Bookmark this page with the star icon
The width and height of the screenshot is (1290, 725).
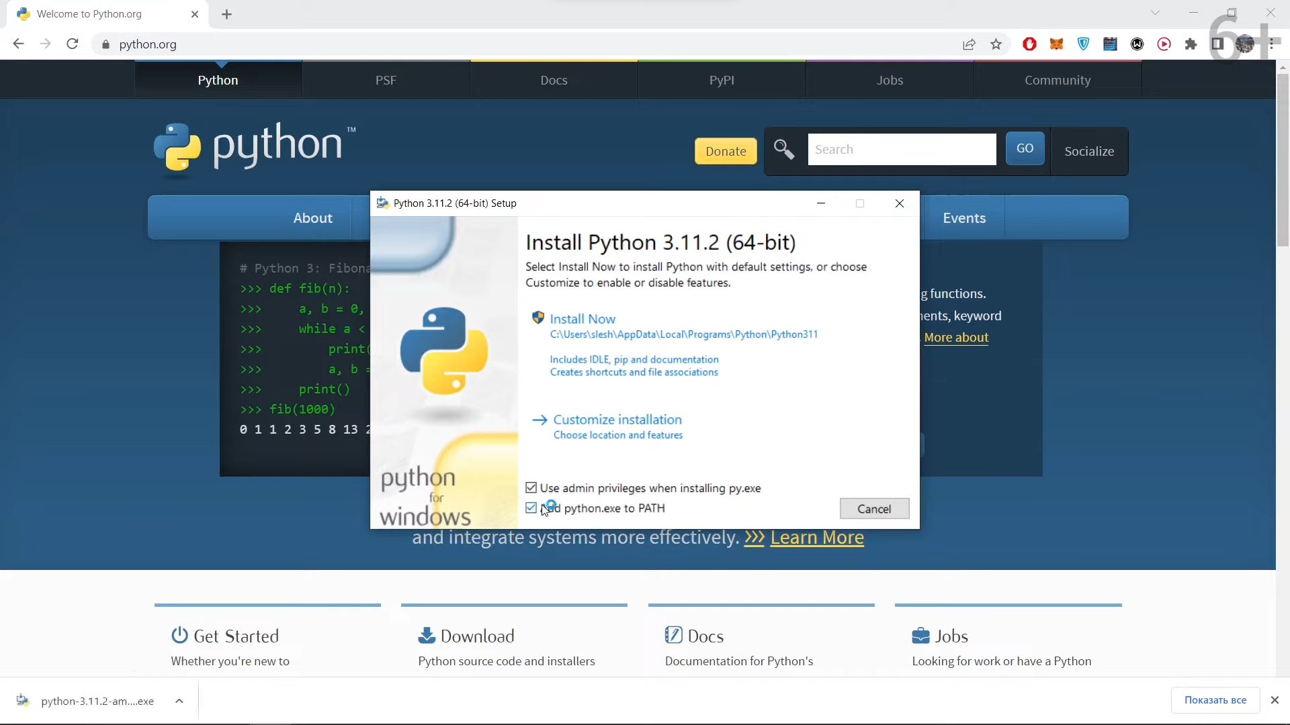(996, 44)
